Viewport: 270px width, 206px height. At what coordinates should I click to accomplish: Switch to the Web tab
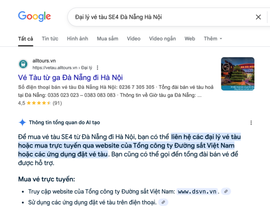190,39
